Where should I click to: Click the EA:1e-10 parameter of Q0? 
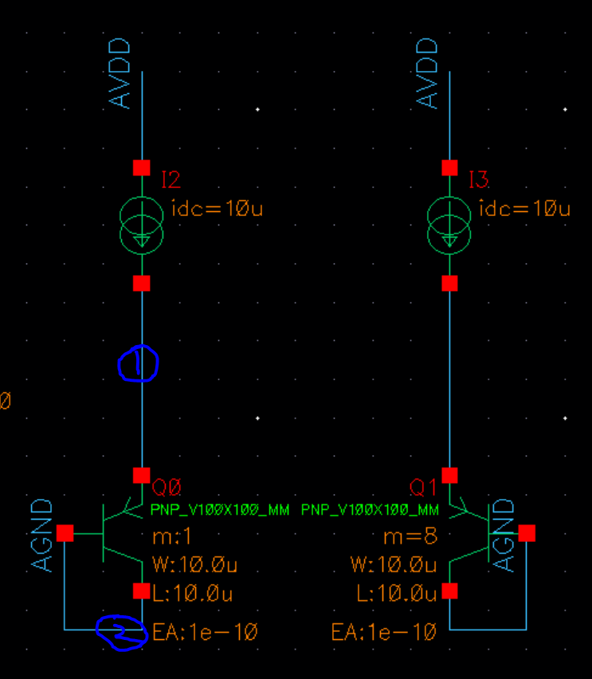point(206,632)
